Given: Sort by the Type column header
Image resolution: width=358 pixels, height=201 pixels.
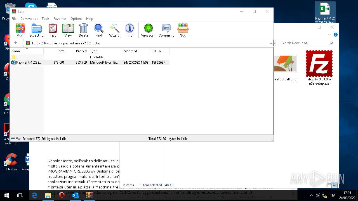Looking at the screenshot, I should (x=105, y=51).
